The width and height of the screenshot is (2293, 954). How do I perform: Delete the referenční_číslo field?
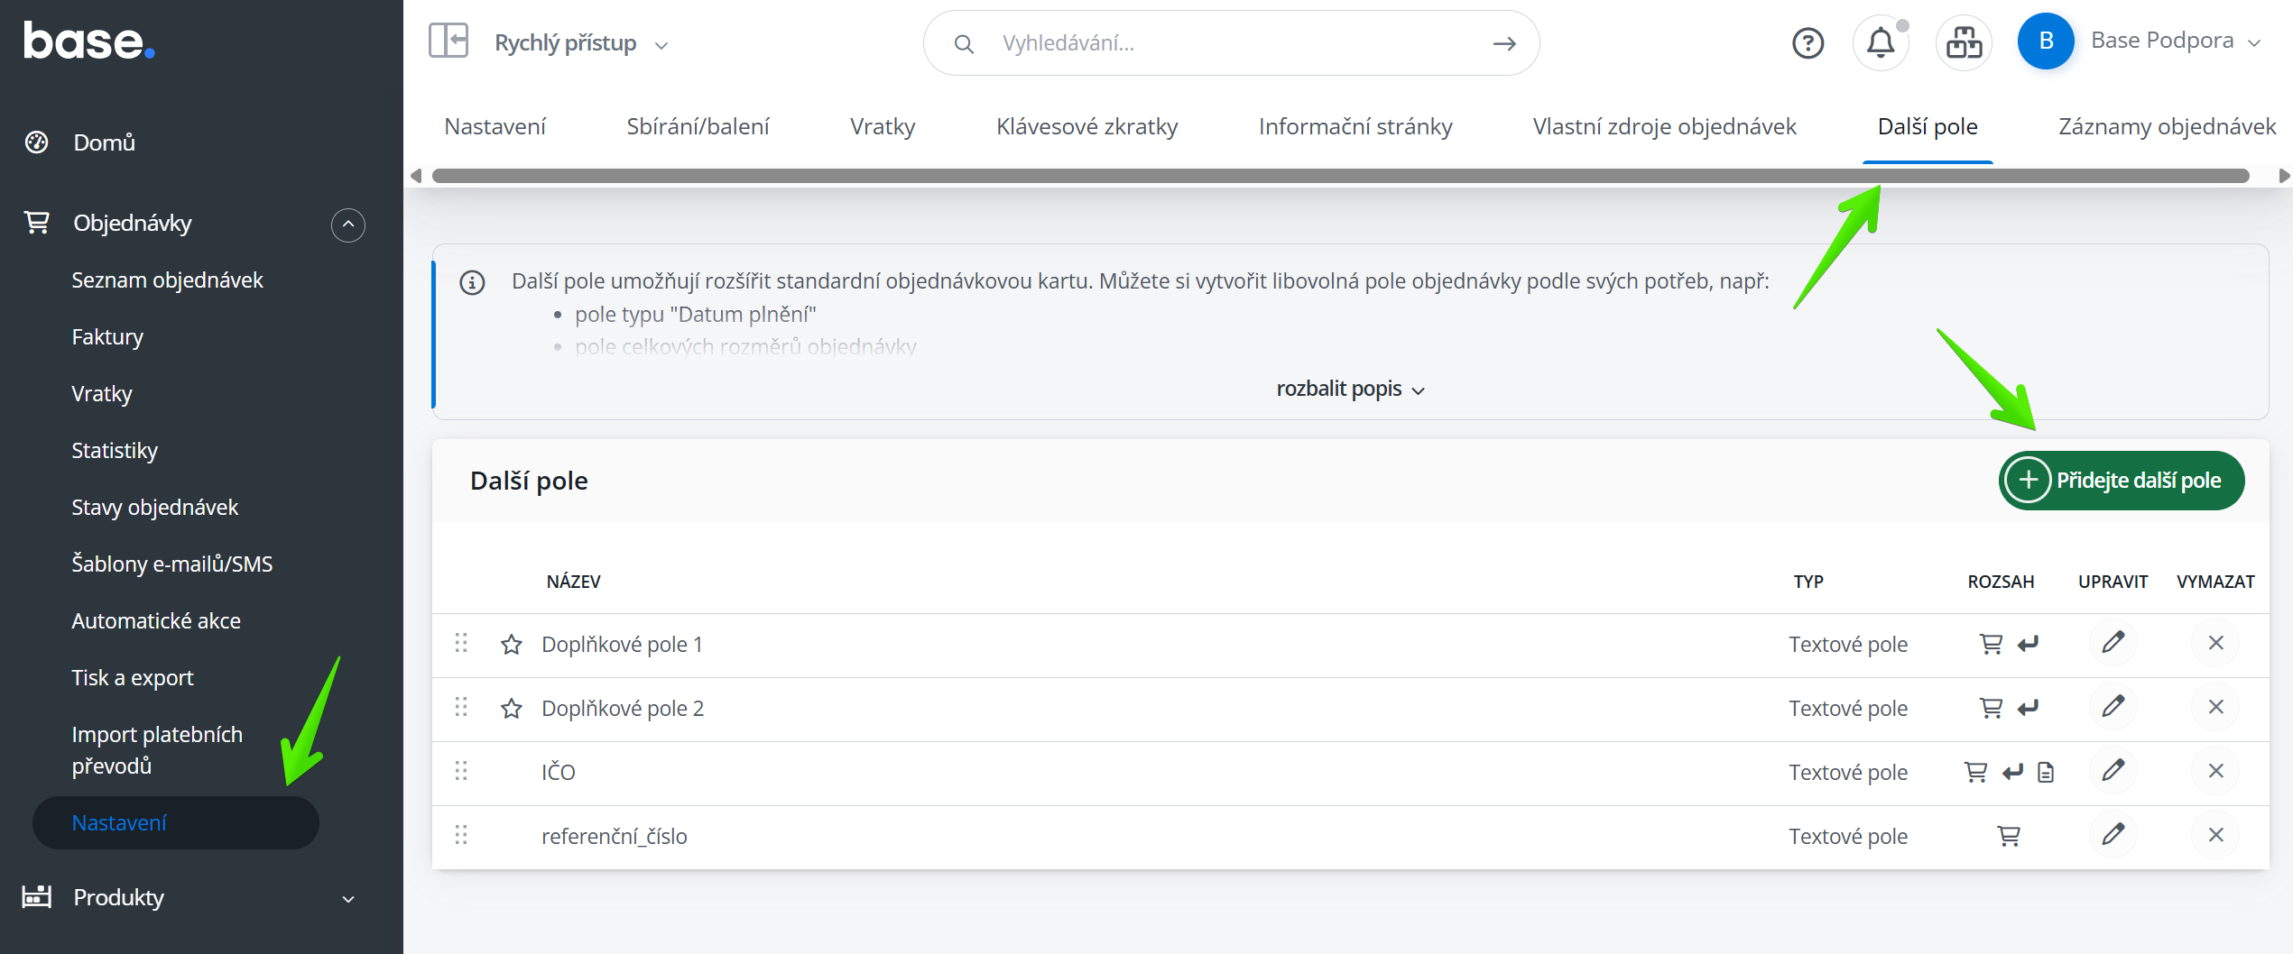tap(2215, 835)
